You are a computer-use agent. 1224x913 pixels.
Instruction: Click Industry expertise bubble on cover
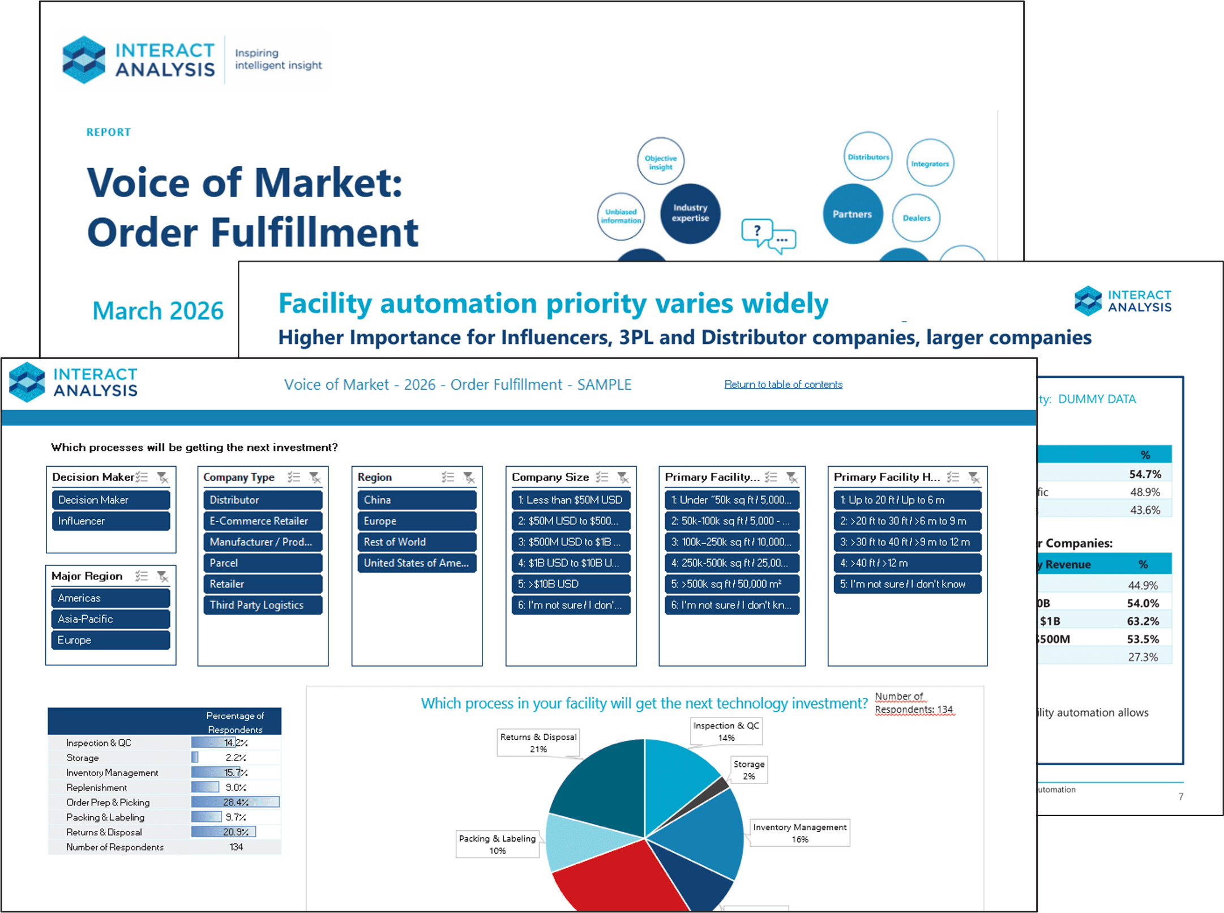click(x=690, y=214)
